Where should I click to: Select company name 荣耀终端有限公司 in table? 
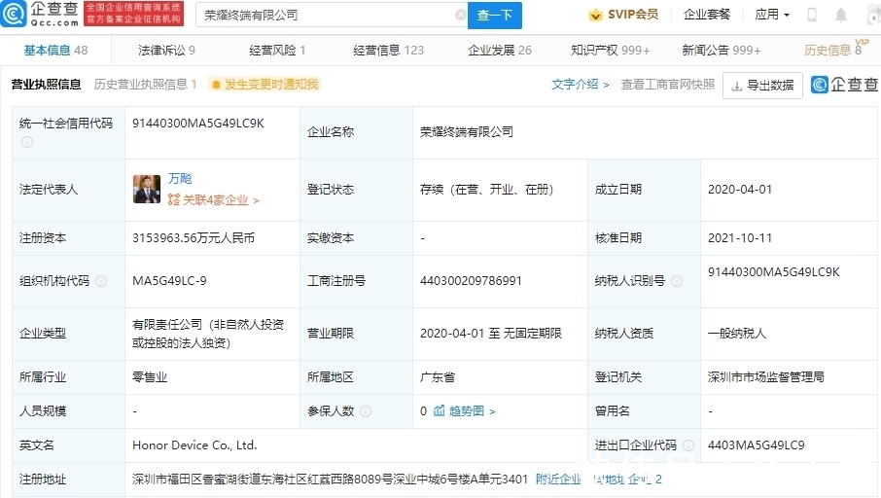[x=467, y=132]
